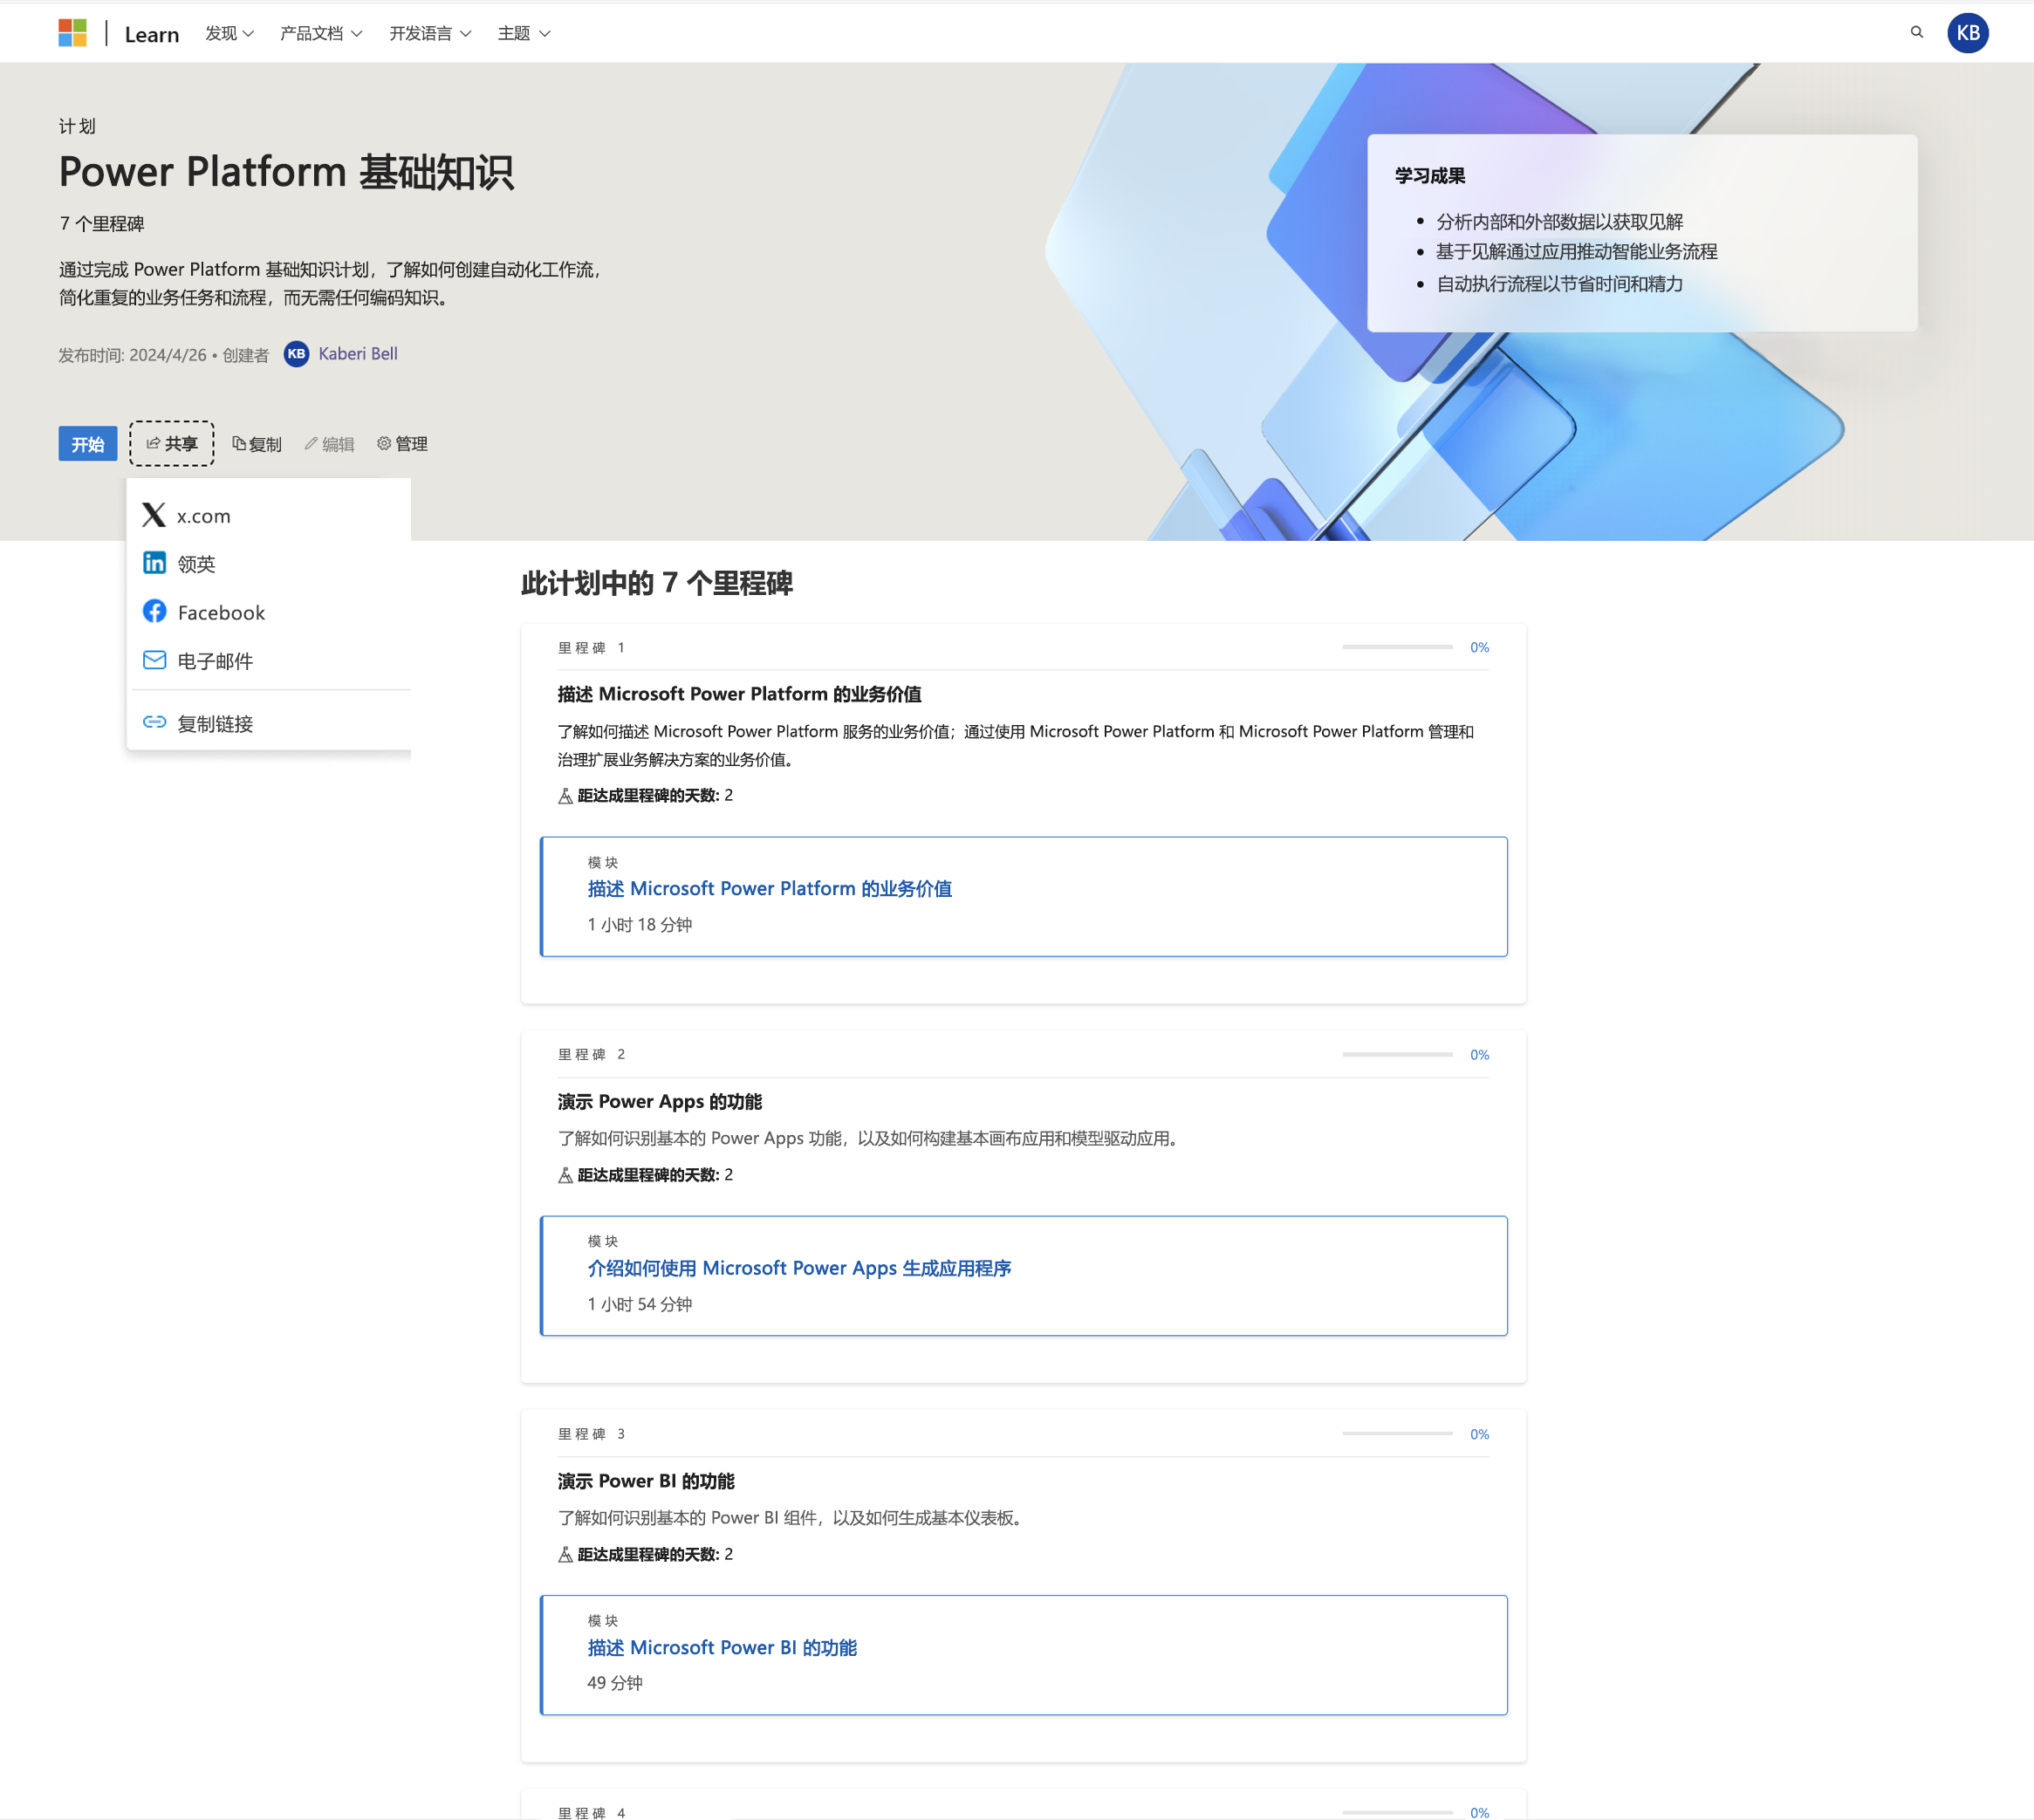Open the Learn home link
Image resolution: width=2034 pixels, height=1820 pixels.
click(x=152, y=34)
